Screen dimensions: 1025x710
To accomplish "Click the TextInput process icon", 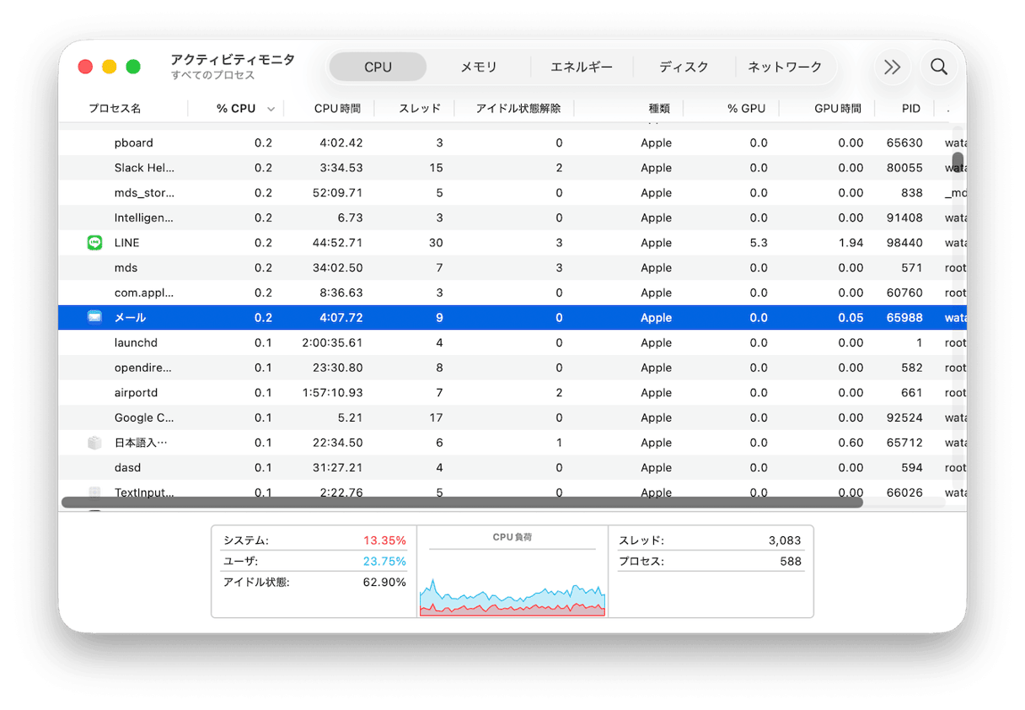I will pyautogui.click(x=94, y=492).
